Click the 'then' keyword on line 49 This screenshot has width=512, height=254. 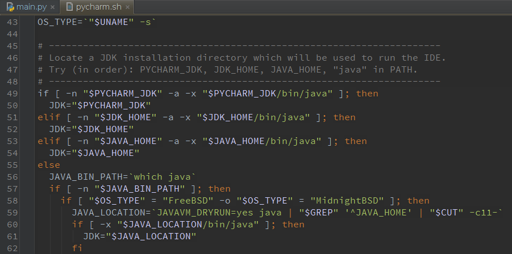coord(367,94)
